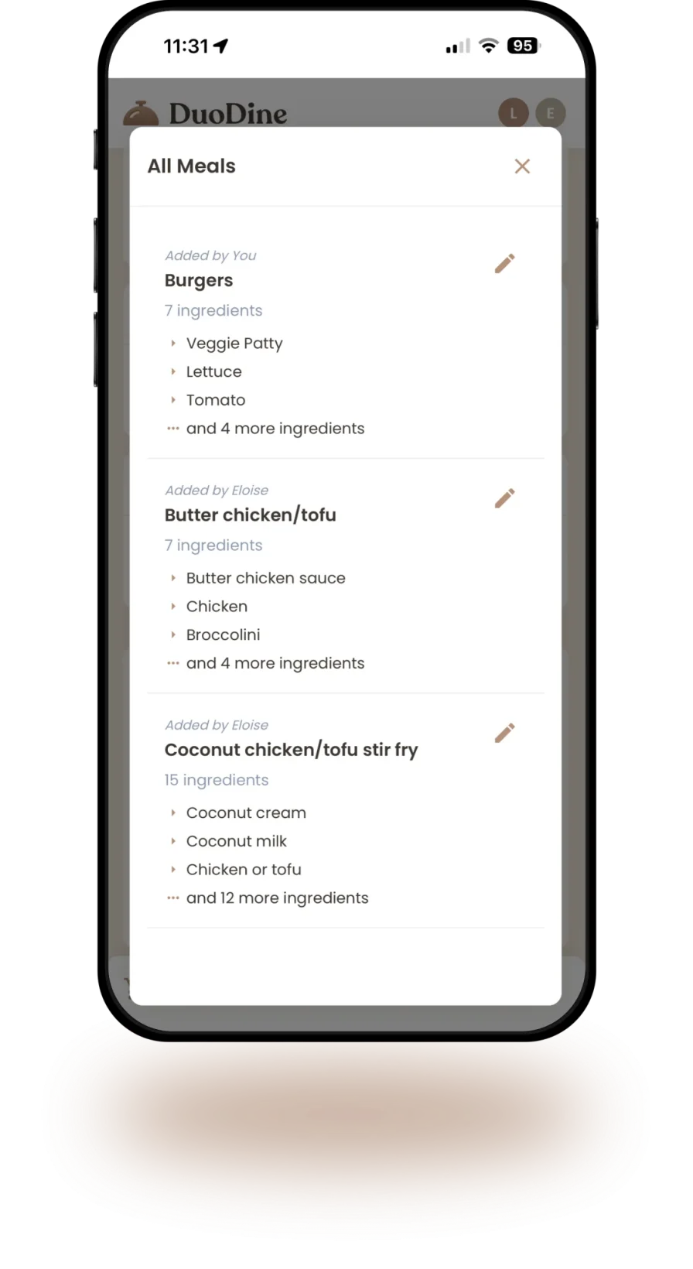Edit the Coconut chicken/tofu stir fry meal
The height and width of the screenshot is (1269, 693).
pos(504,732)
